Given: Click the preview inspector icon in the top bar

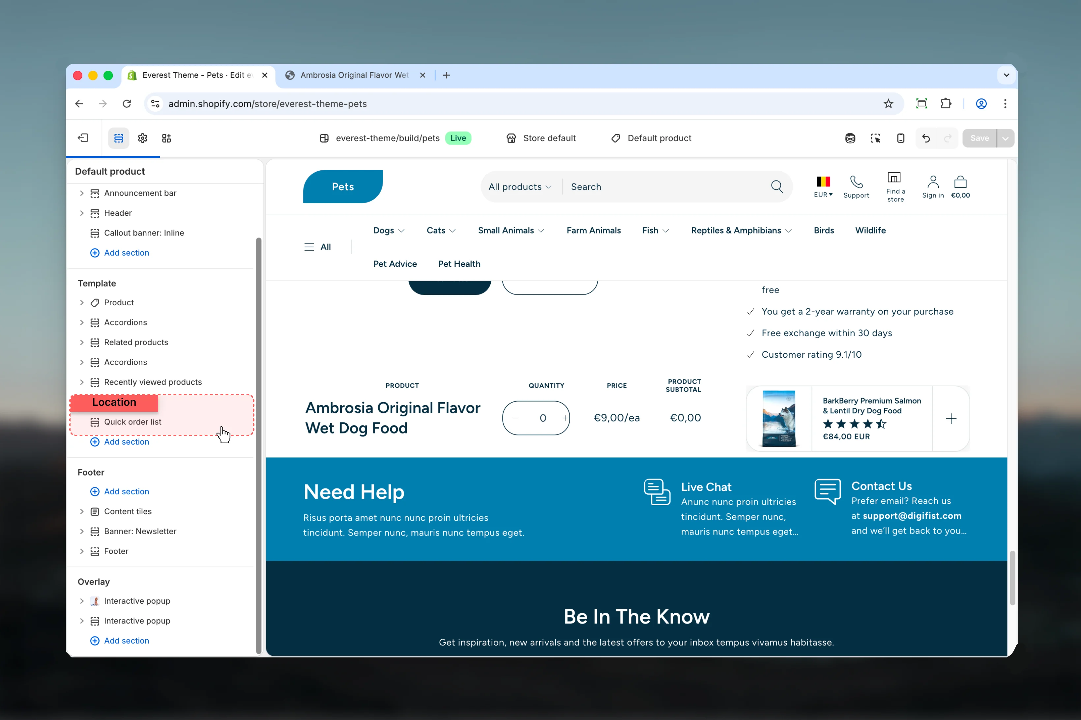Looking at the screenshot, I should tap(850, 138).
